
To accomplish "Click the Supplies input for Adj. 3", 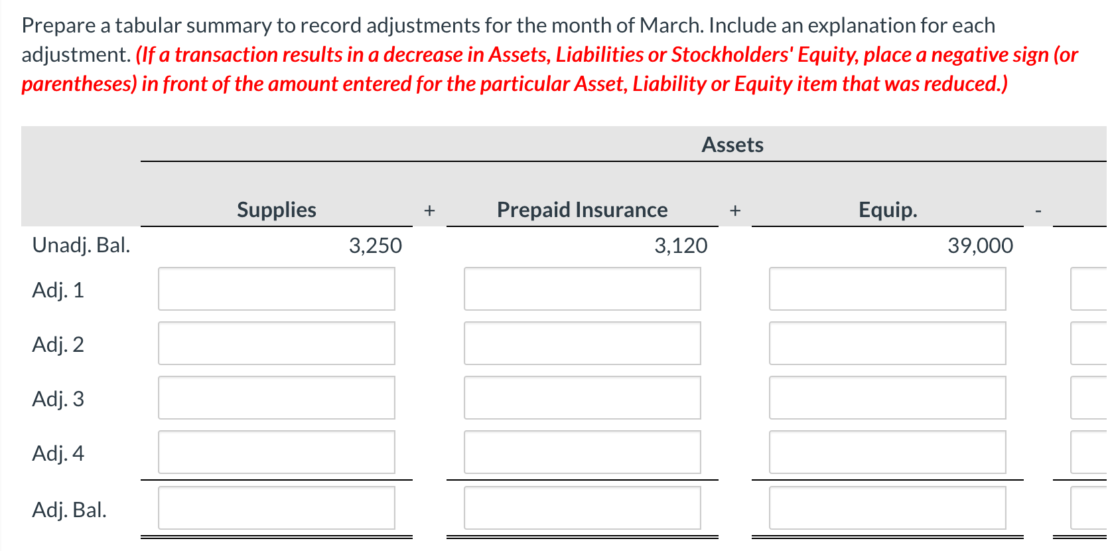I will click(x=276, y=398).
